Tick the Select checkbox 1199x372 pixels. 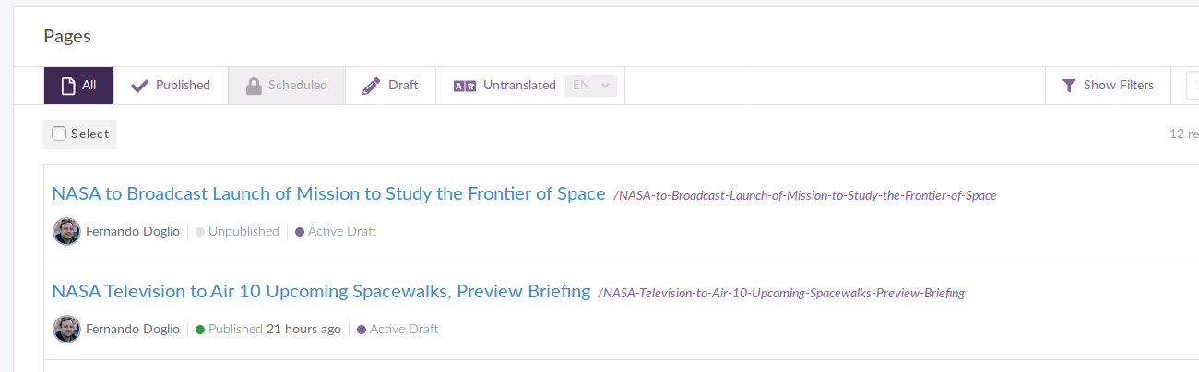(x=59, y=134)
